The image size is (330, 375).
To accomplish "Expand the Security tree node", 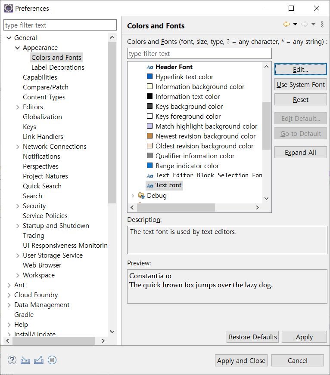I will (x=18, y=206).
